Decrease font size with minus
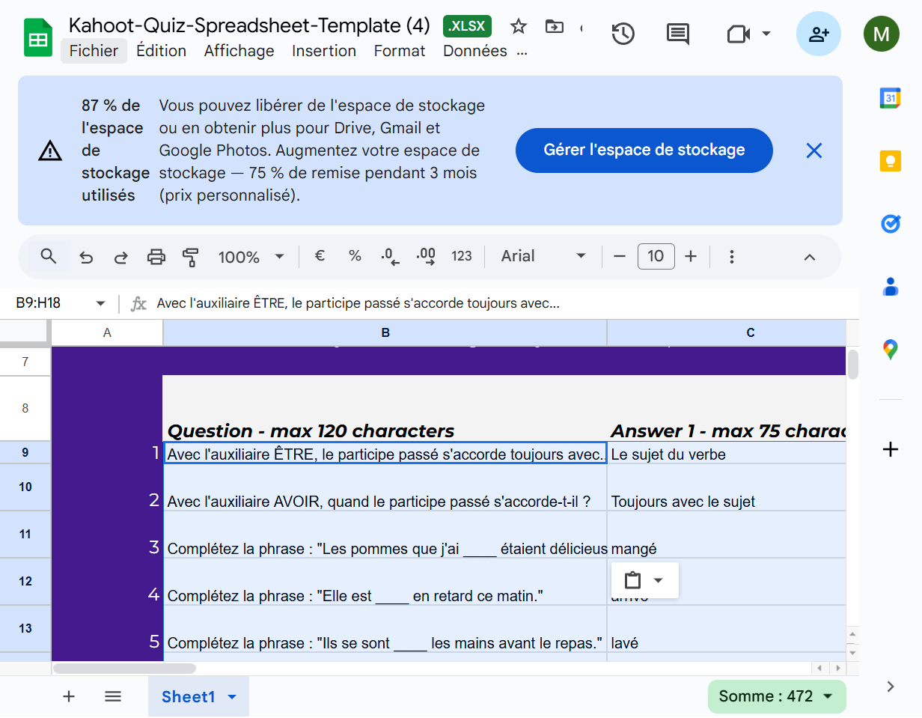Image resolution: width=922 pixels, height=718 pixels. [619, 256]
